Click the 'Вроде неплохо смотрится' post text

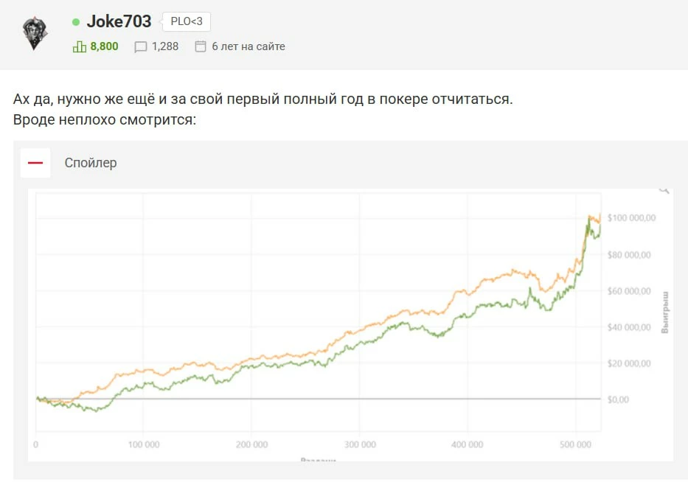click(105, 119)
